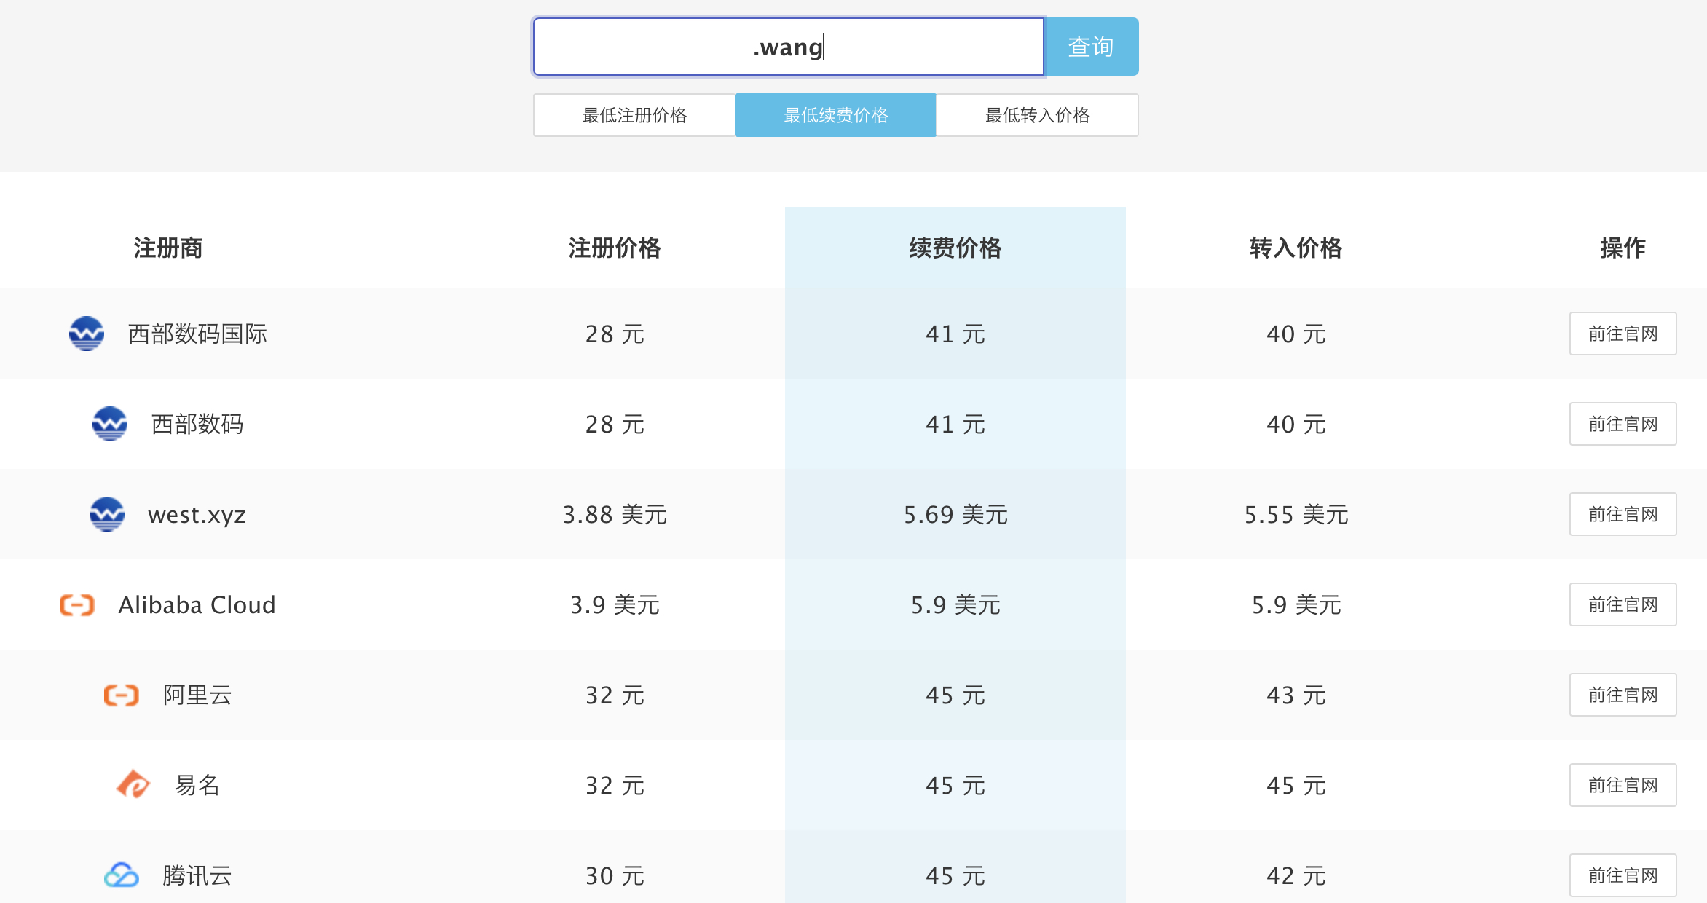1707x903 pixels.
Task: Open official site for 西部数码国际
Action: pyautogui.click(x=1623, y=334)
